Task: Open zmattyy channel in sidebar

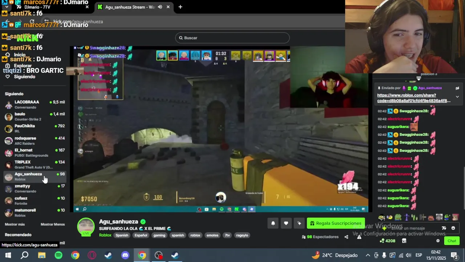Action: [35, 188]
